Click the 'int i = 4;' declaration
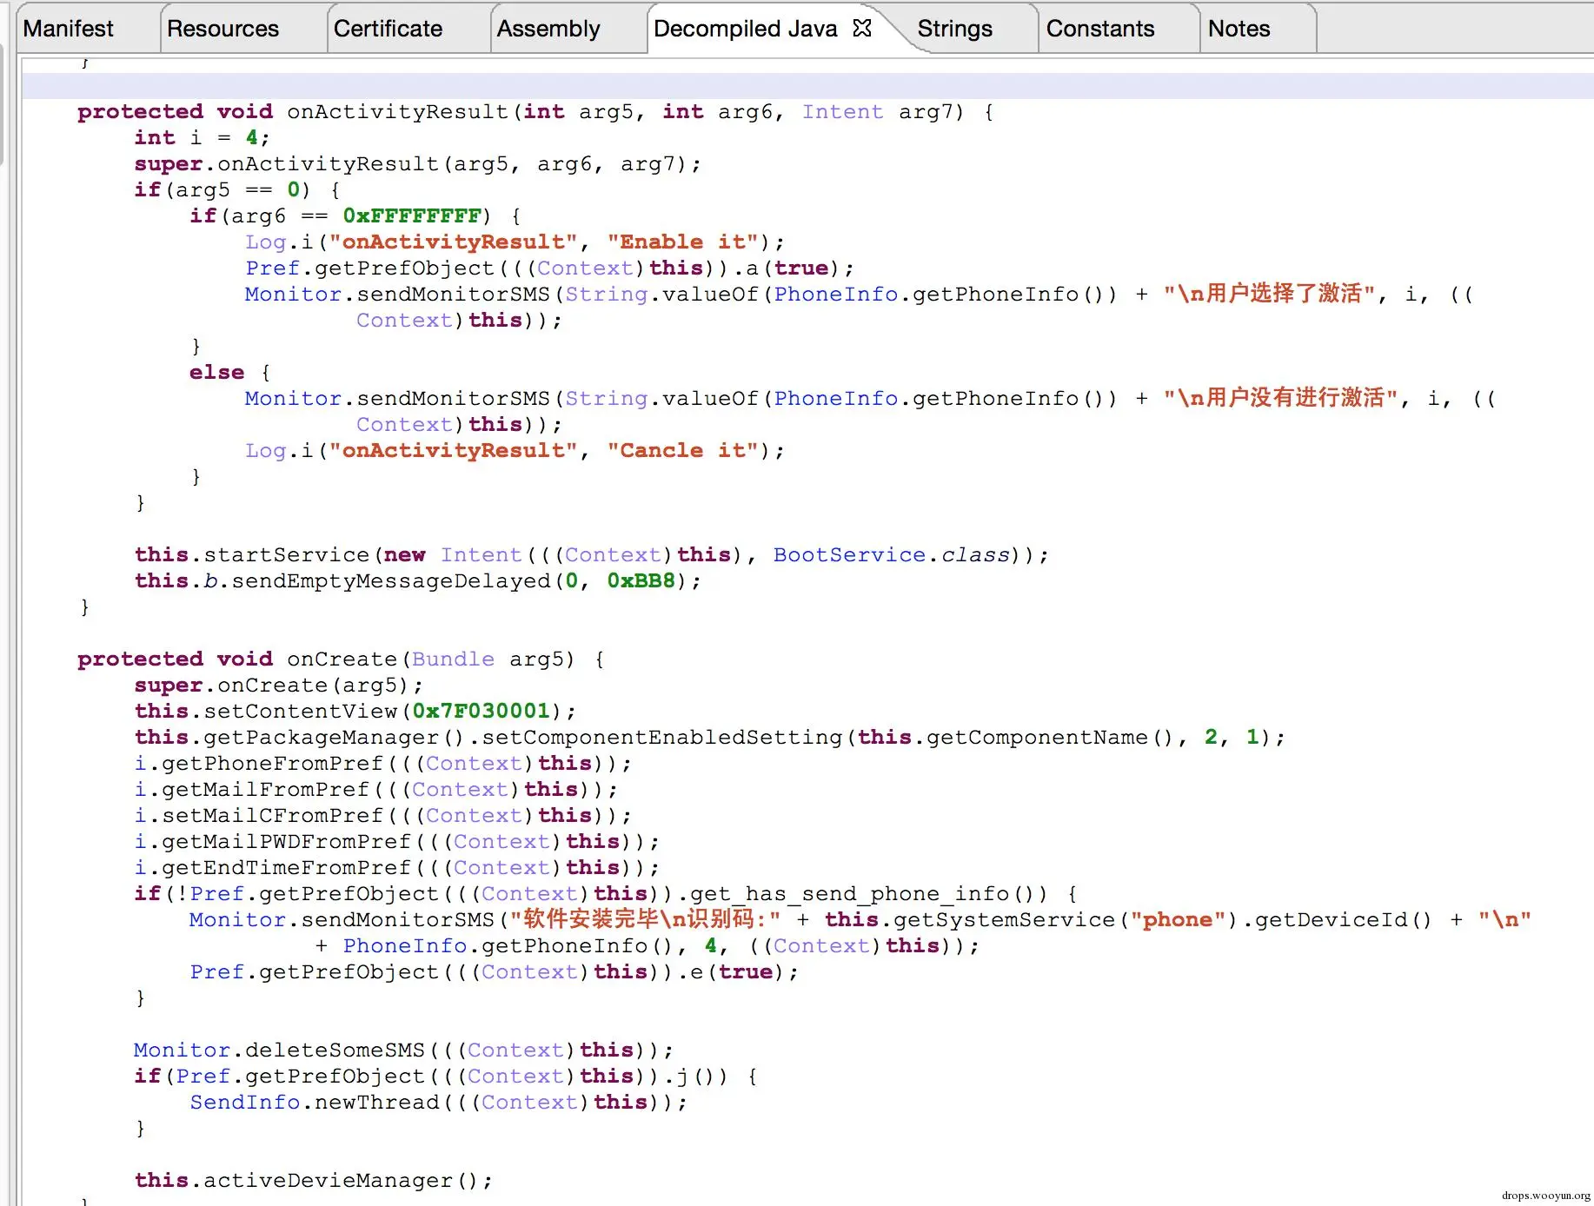 [203, 138]
